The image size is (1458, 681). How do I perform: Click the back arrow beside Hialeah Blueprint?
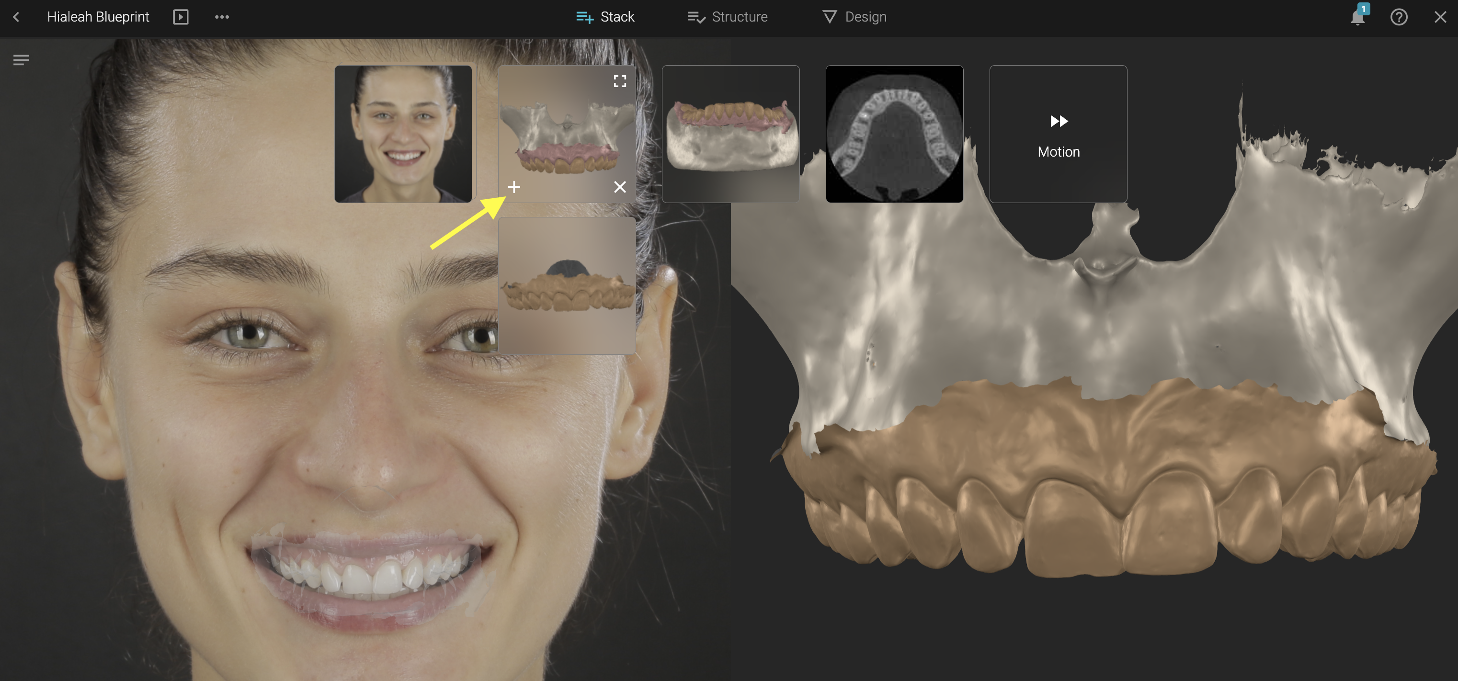[16, 17]
